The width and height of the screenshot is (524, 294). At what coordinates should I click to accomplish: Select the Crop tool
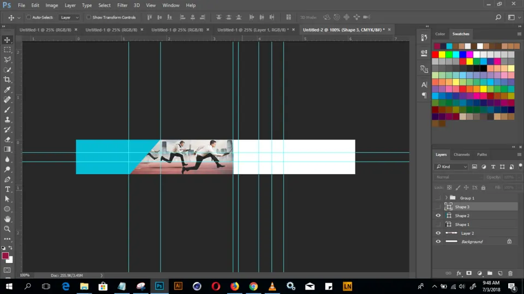tap(7, 79)
